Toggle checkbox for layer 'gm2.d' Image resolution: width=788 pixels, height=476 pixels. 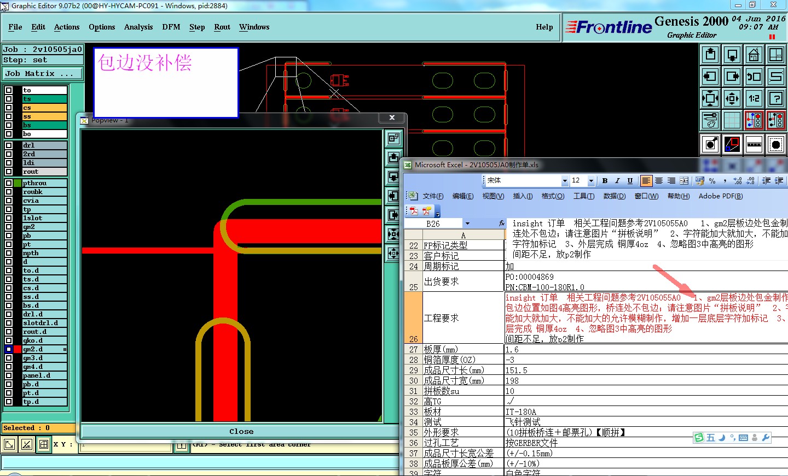tap(9, 349)
